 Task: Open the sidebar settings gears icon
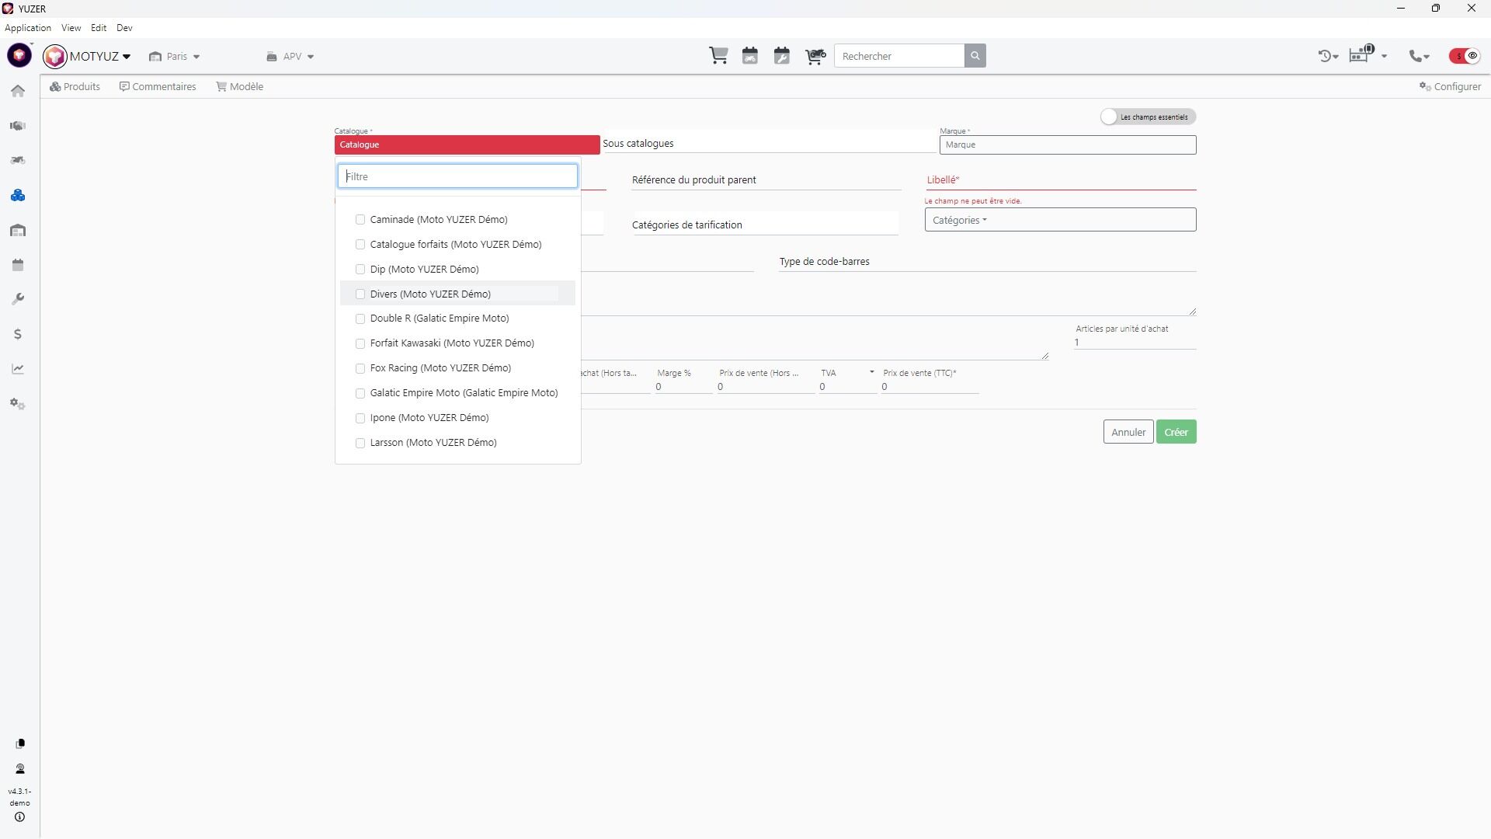tap(18, 404)
